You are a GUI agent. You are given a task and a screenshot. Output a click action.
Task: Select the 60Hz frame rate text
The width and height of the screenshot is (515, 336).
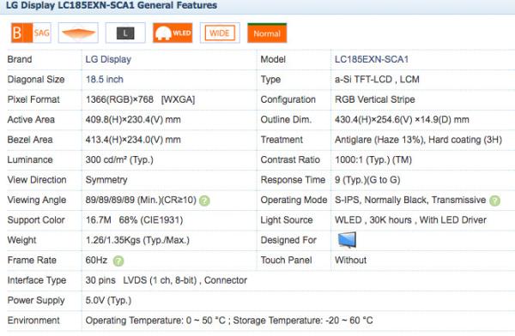96,261
